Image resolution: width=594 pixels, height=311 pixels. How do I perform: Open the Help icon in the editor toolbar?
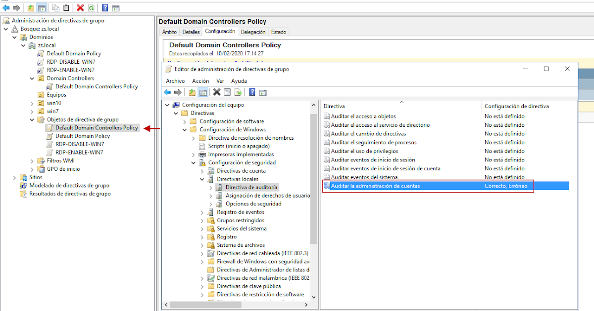point(252,92)
